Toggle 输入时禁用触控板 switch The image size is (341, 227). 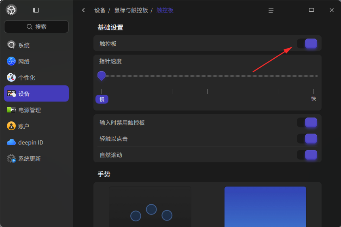307,123
